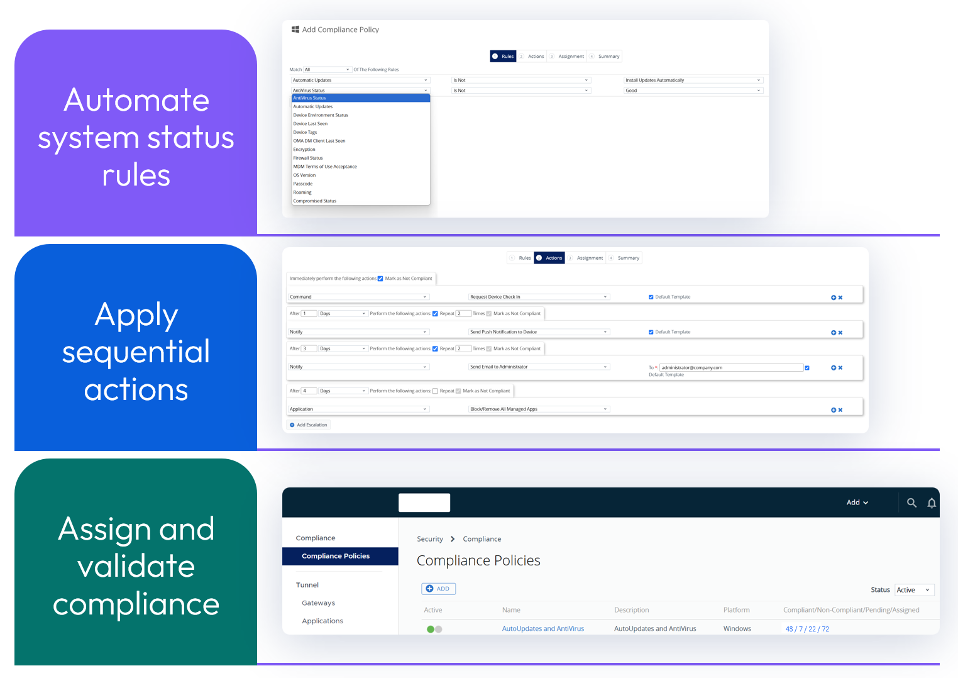Open the Status Active dropdown
The width and height of the screenshot is (958, 678).
tap(915, 590)
